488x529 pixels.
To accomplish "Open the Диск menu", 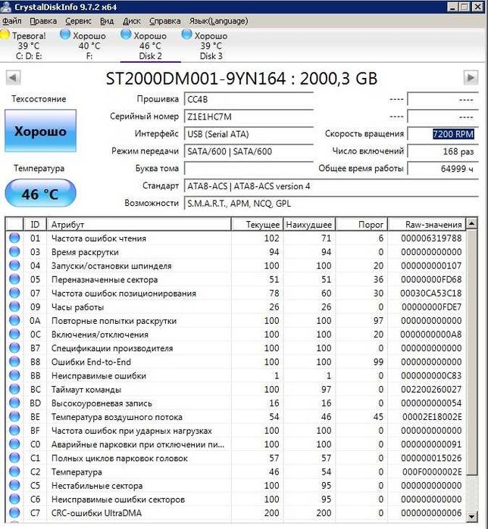I will (x=132, y=21).
